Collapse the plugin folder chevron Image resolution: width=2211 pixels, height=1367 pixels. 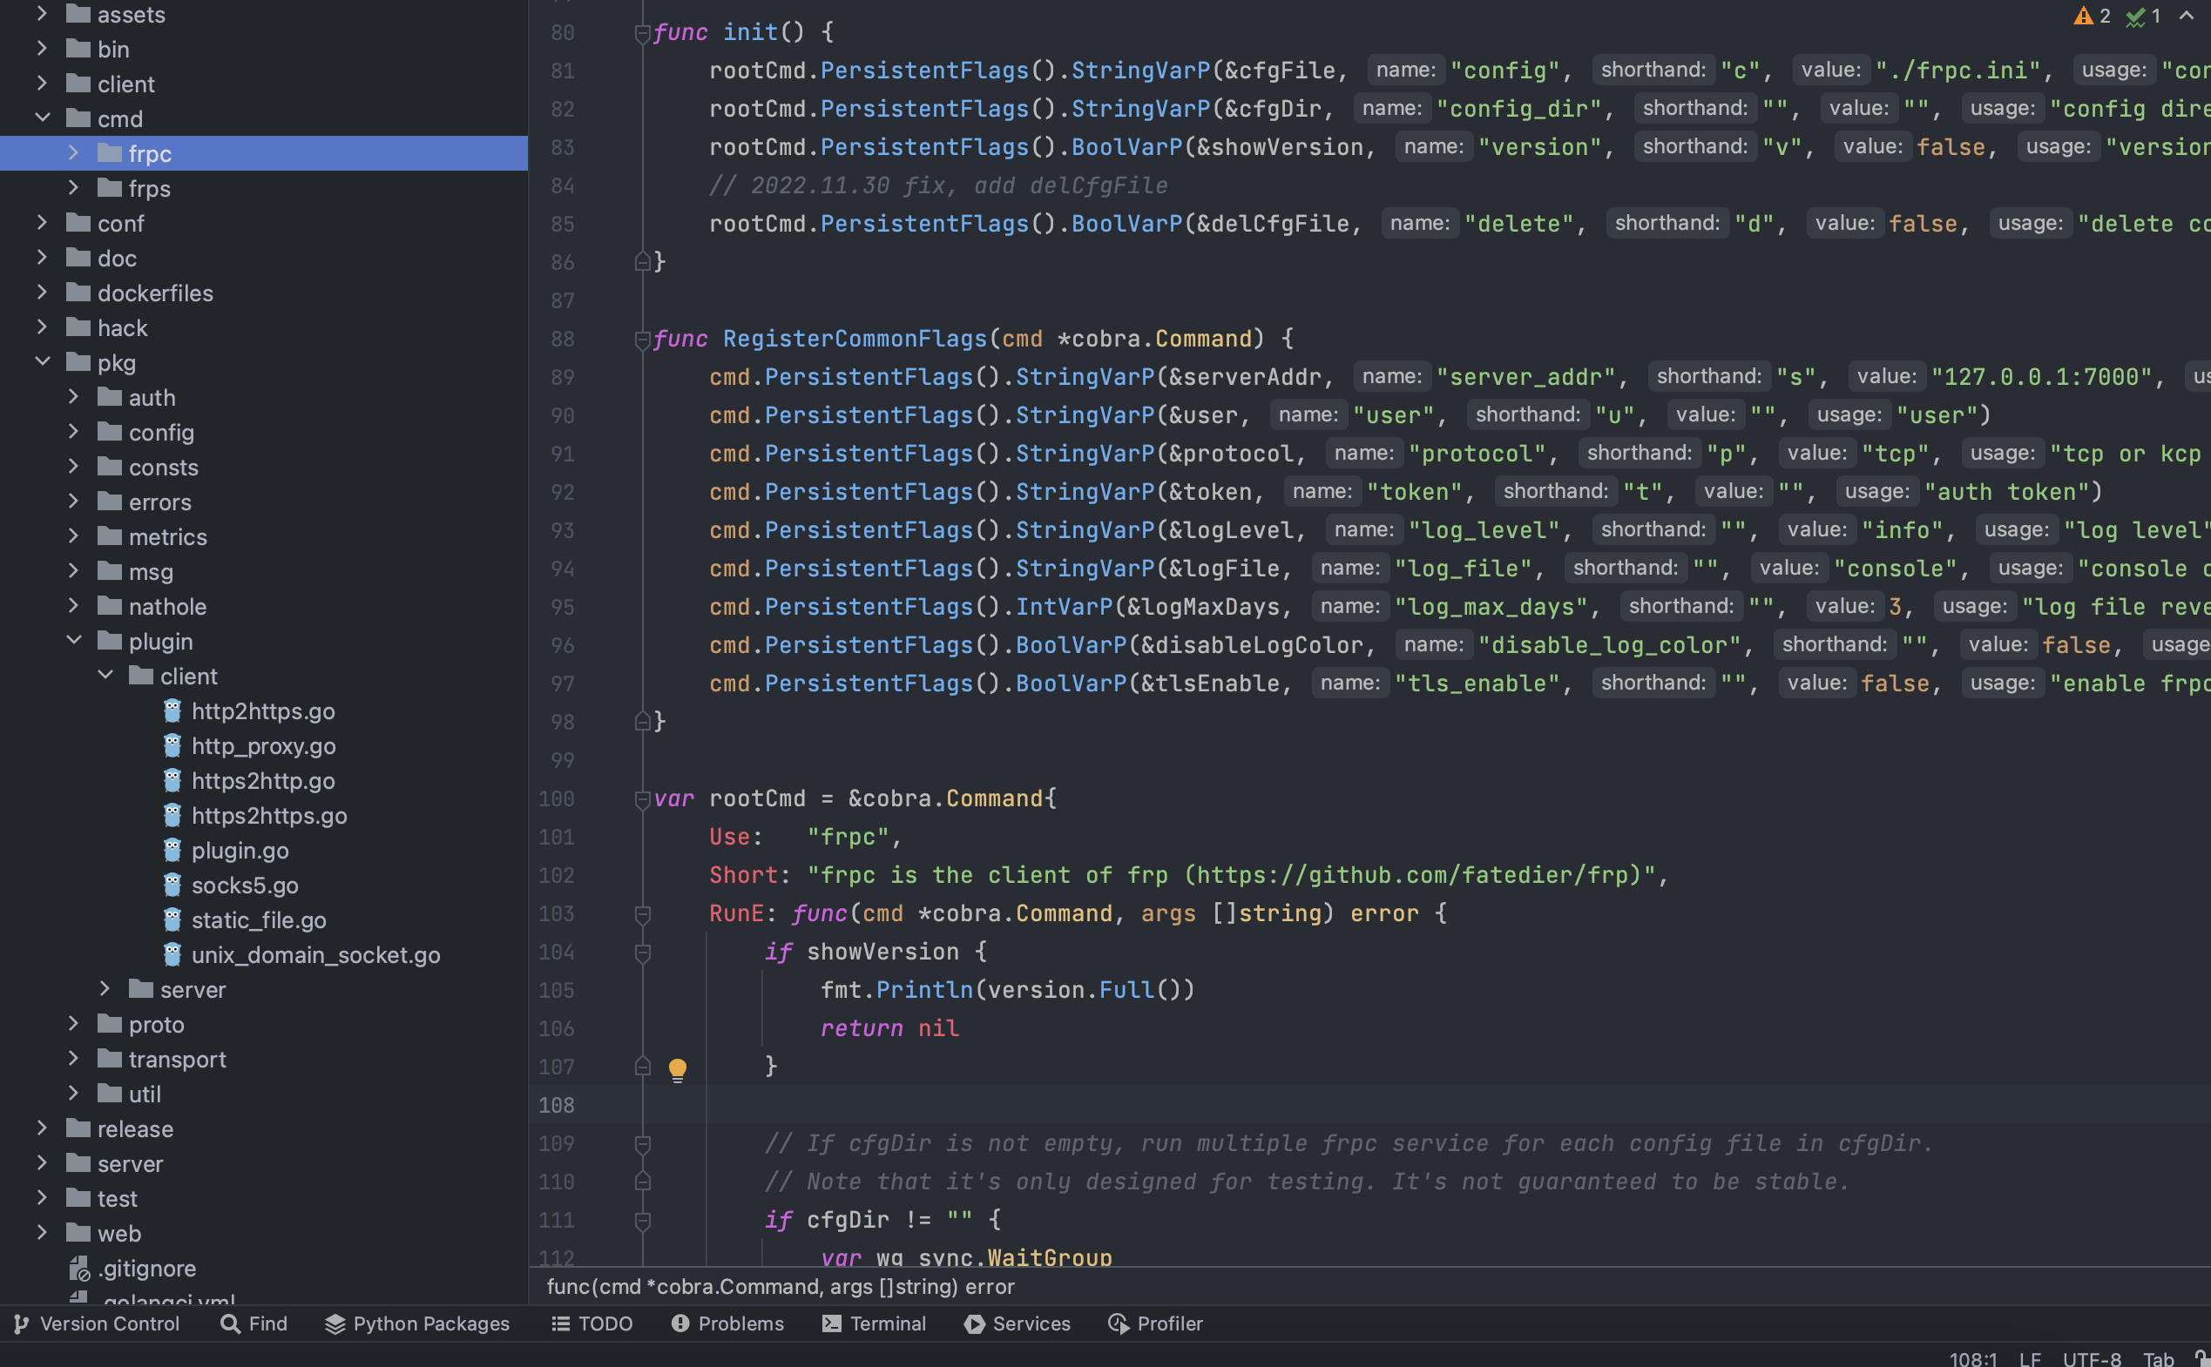[x=73, y=640]
